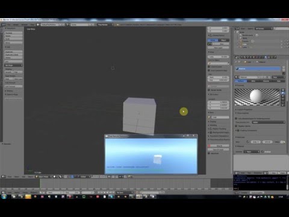Switch to Texture properties tab icon
The height and width of the screenshot is (217, 289).
269,57
